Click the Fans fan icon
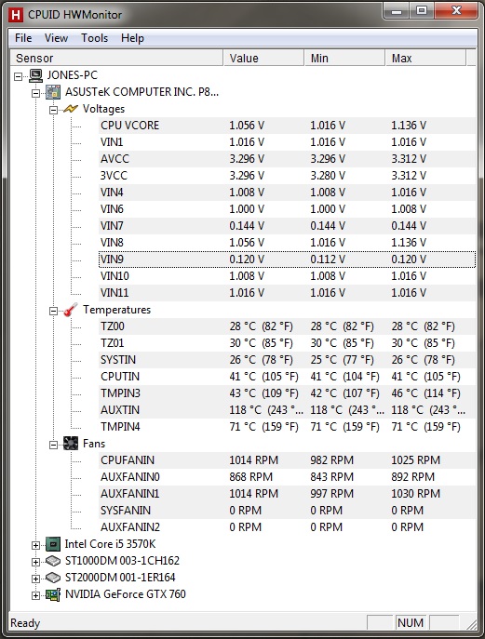485x639 pixels. (70, 444)
